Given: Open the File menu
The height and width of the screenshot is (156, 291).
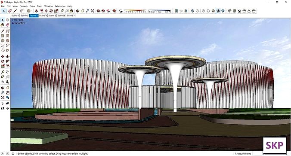Looking at the screenshot, I should click(3, 6).
